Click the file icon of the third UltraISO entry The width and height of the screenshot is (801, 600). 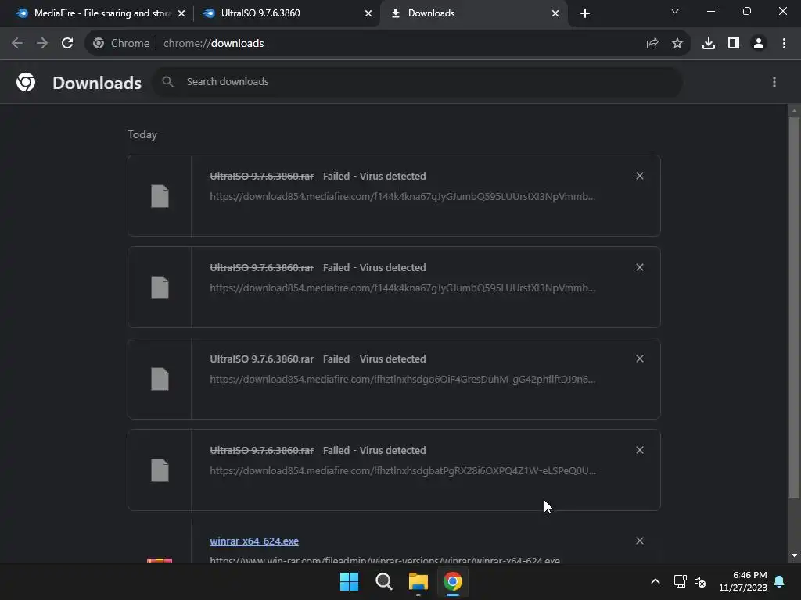point(160,379)
